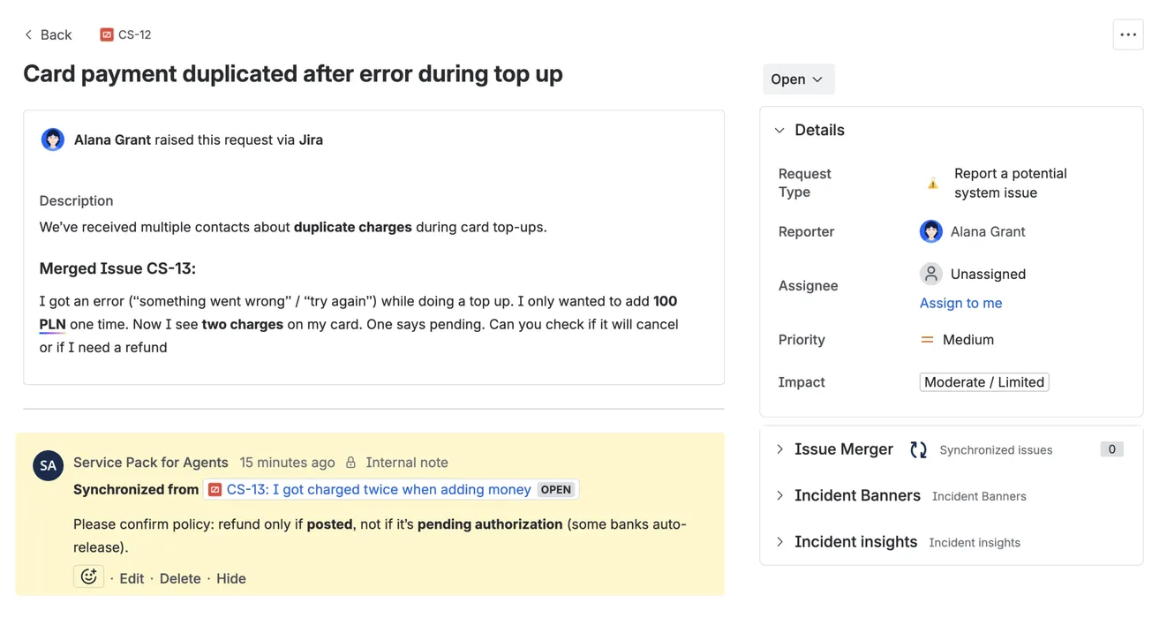Click the CS-12 issue type icon

coord(107,35)
